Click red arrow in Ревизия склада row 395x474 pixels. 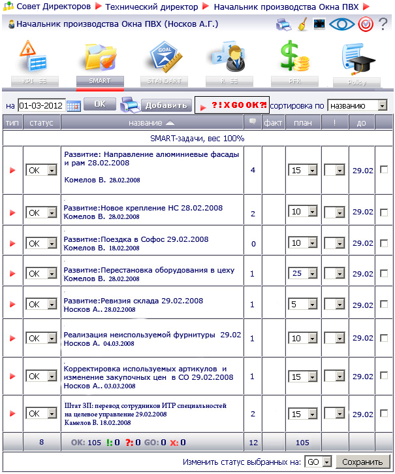12,305
